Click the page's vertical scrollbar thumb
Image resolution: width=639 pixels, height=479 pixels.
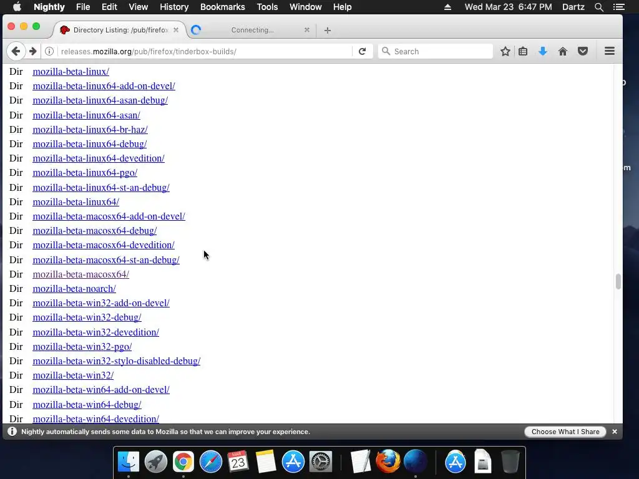(x=618, y=281)
